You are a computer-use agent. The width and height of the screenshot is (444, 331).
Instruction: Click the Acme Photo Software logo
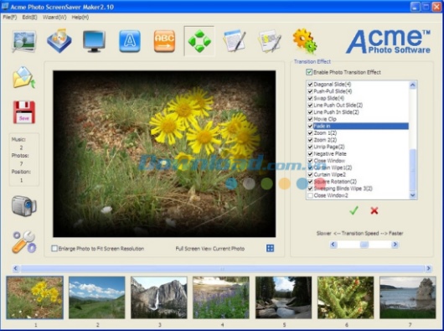(x=389, y=42)
